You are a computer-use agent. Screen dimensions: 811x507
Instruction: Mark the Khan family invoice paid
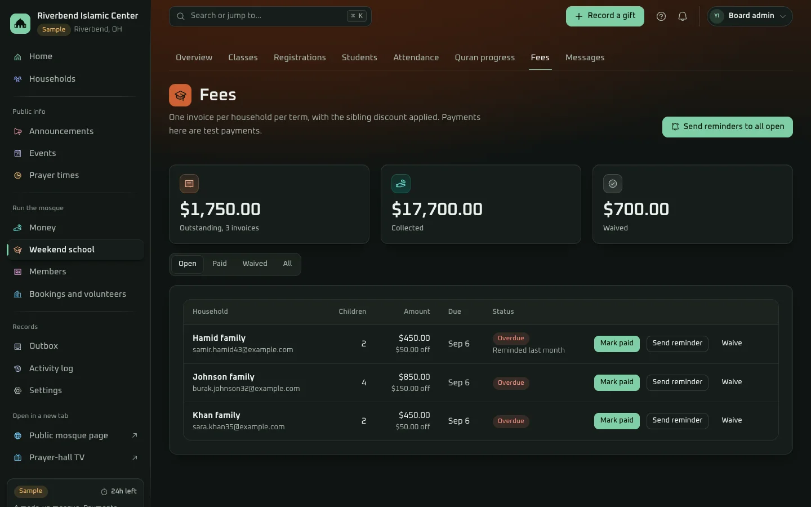[617, 421]
